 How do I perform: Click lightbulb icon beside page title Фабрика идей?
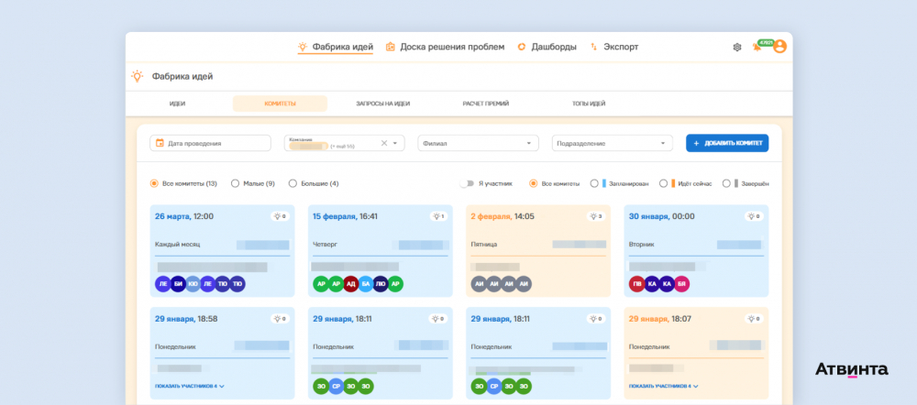pos(138,76)
